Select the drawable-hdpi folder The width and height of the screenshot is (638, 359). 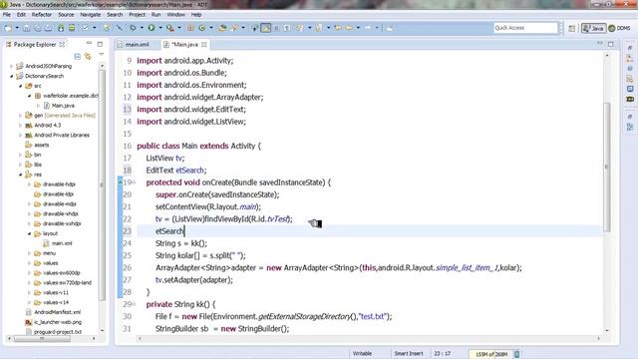click(x=59, y=184)
